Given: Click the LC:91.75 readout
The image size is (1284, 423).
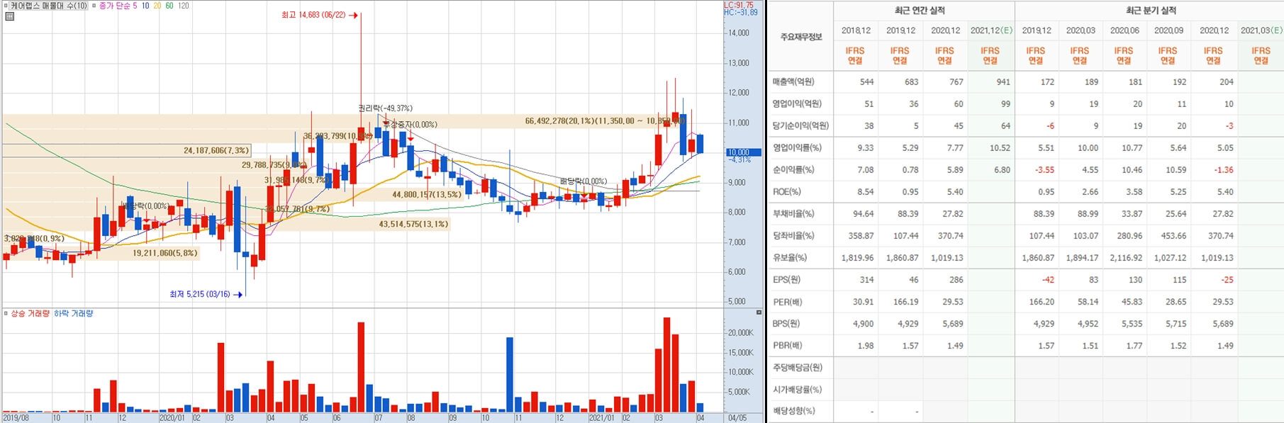Looking at the screenshot, I should click(739, 5).
